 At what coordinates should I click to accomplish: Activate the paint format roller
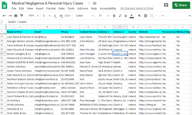(x=21, y=16)
